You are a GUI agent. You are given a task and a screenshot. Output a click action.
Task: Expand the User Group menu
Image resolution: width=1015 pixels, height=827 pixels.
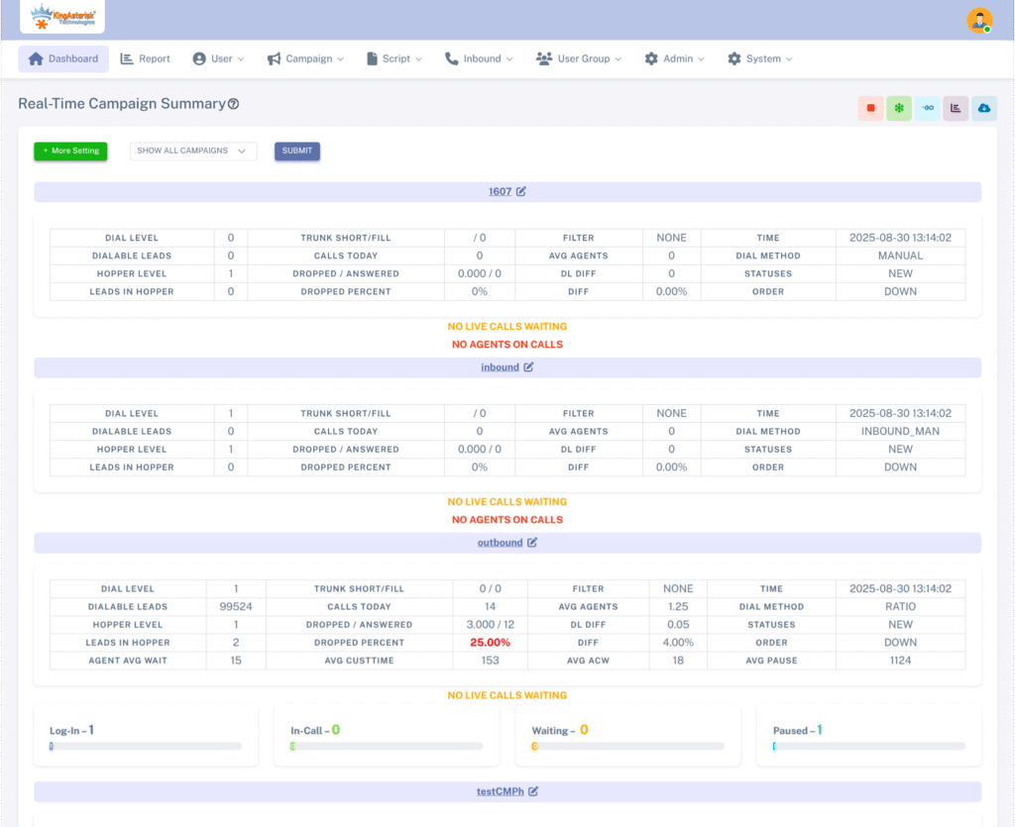pyautogui.click(x=579, y=58)
